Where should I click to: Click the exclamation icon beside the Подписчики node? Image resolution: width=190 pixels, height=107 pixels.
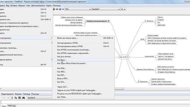click(x=138, y=81)
